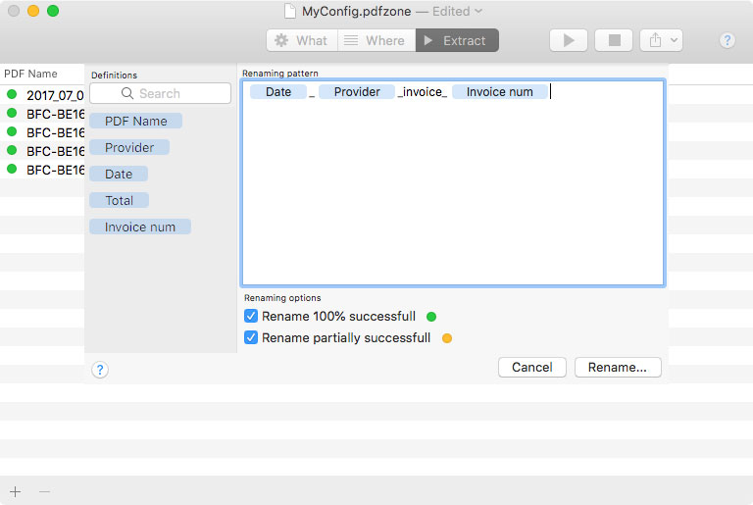Switch to the Where tab
Screen dimensions: 753x505
[376, 40]
